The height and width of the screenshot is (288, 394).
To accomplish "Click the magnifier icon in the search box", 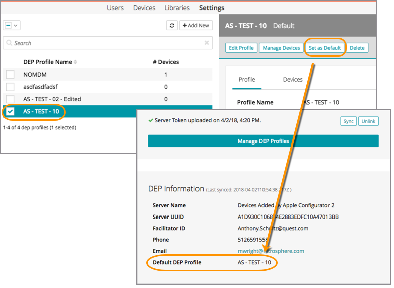I will pyautogui.click(x=9, y=43).
